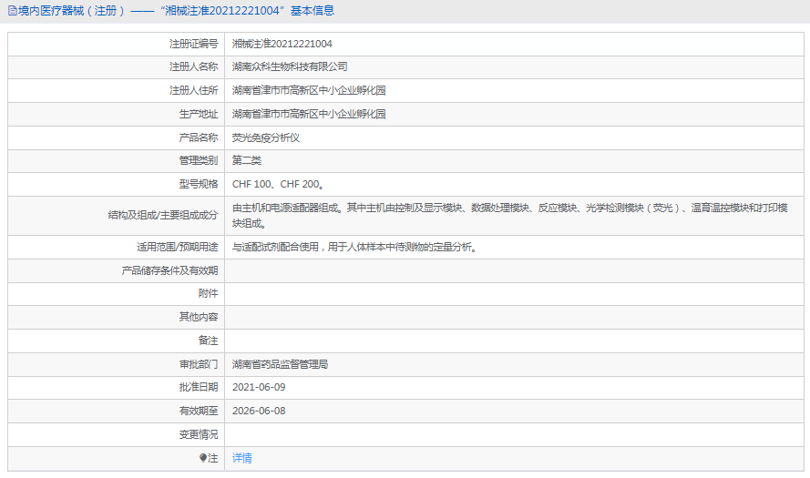Click the bullet icon beside 注 label

pos(203,458)
